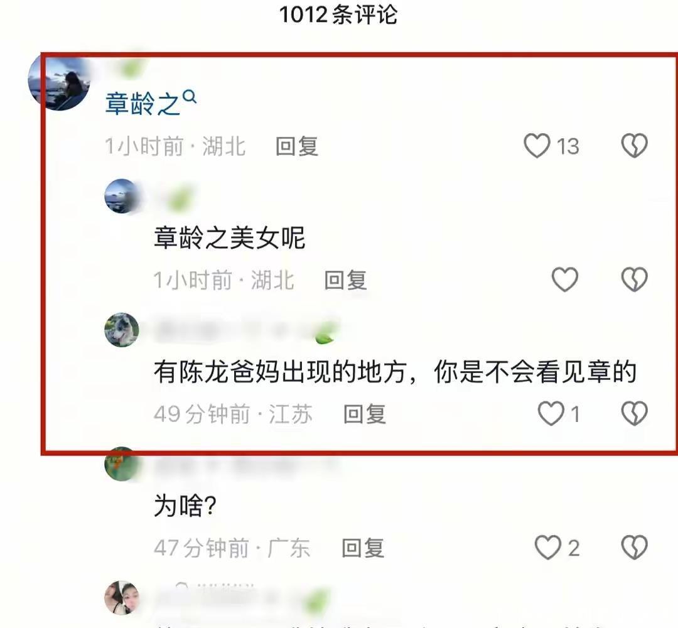Reply to the top comment from 湖北

(x=297, y=146)
